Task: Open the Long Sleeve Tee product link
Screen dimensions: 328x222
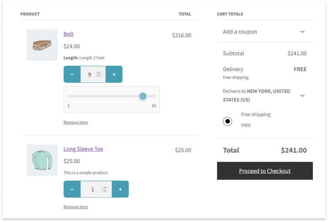Action: click(83, 149)
